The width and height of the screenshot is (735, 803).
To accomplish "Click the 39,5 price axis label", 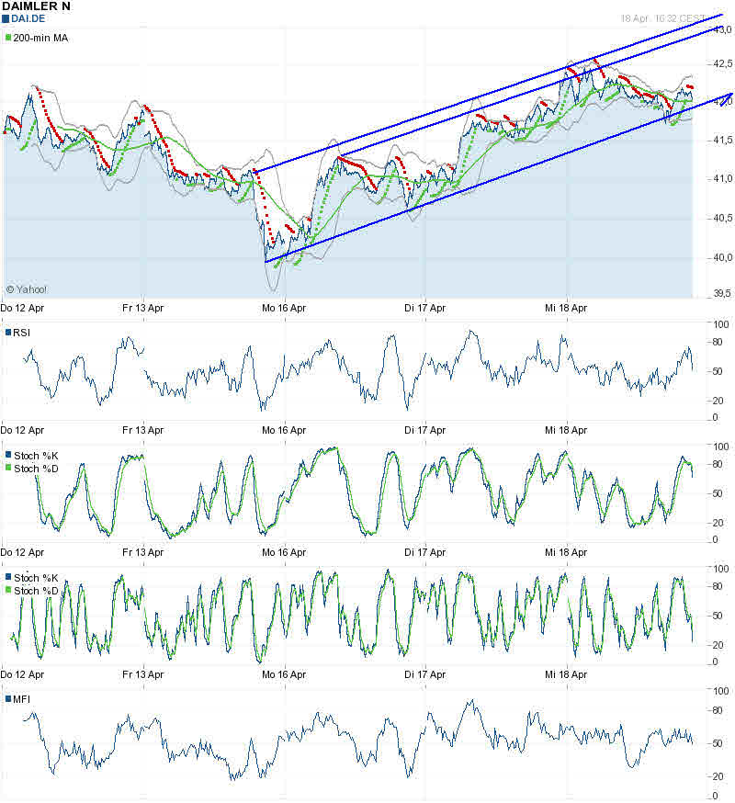I will 723,293.
